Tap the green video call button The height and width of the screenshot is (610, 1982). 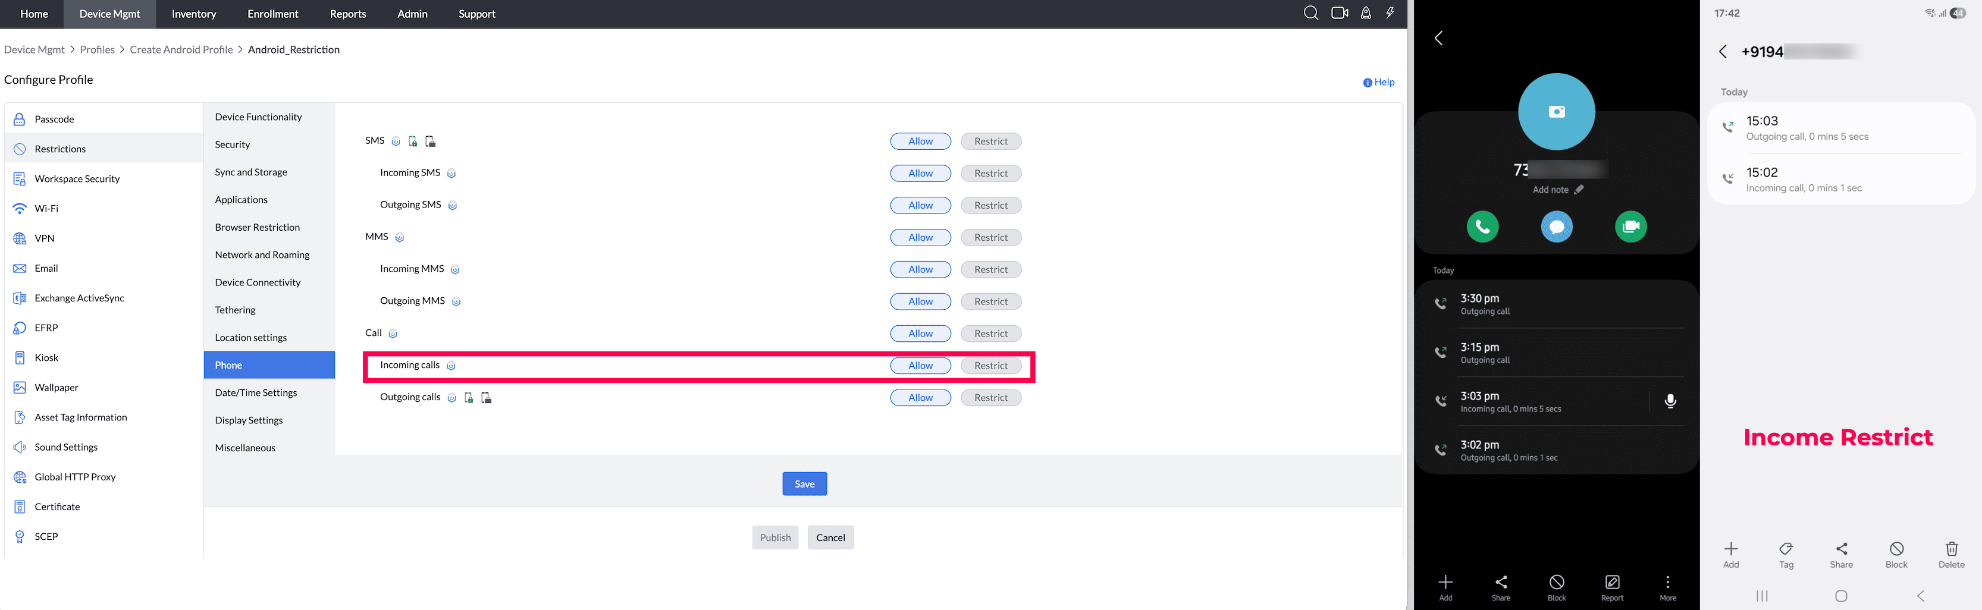point(1630,227)
